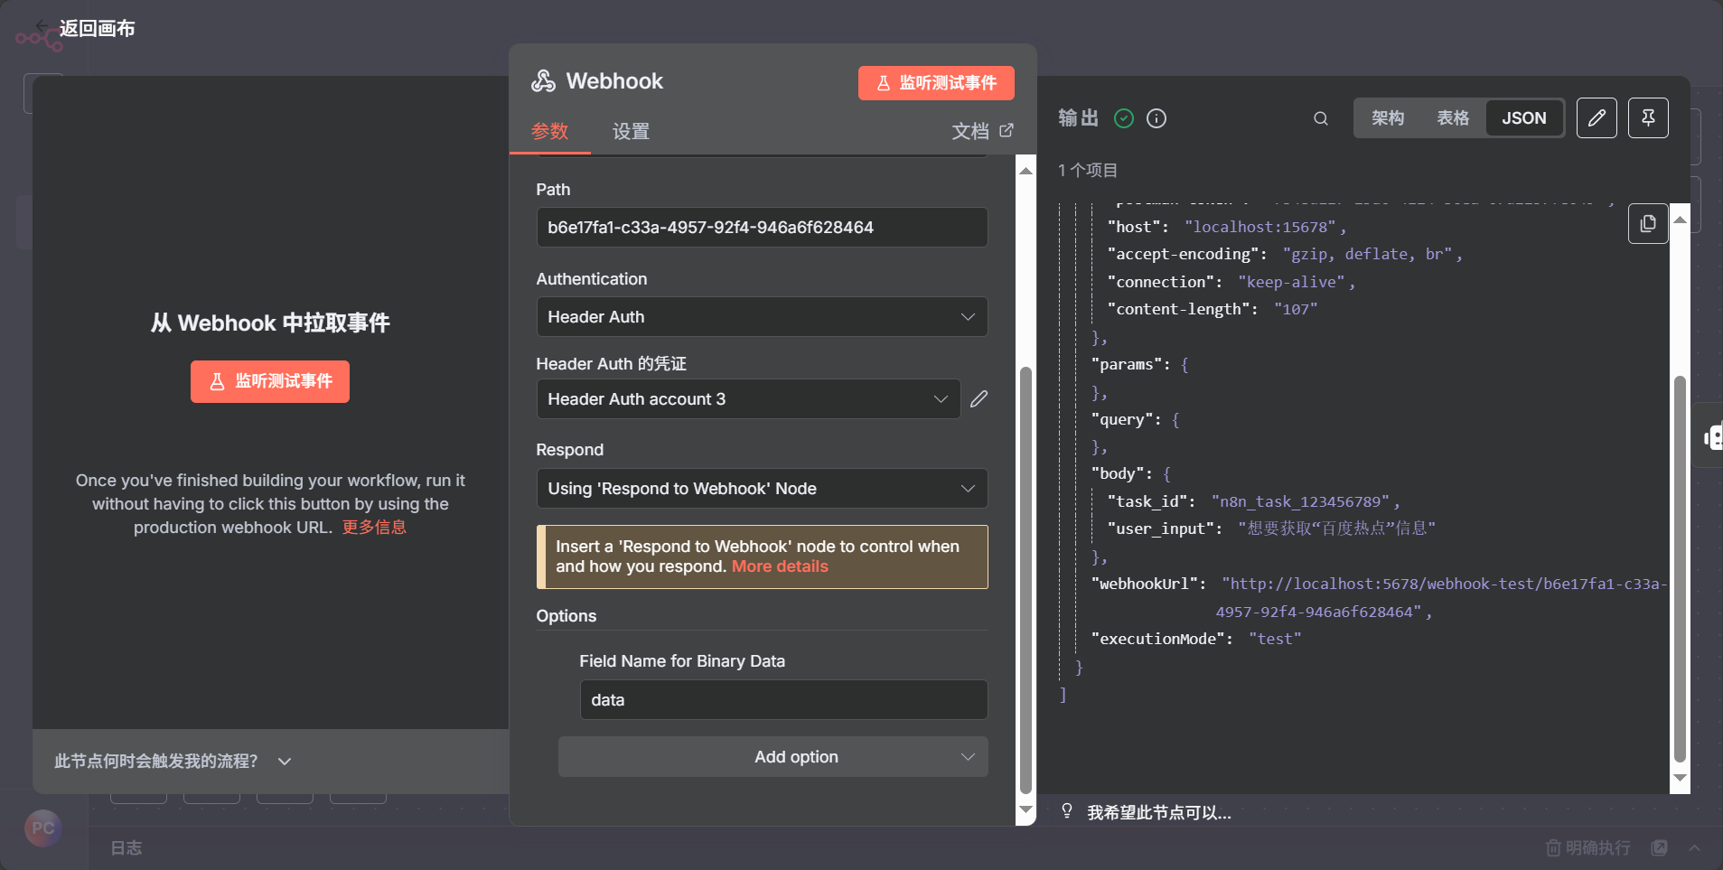The width and height of the screenshot is (1723, 870).
Task: Open the More details link
Action: [780, 566]
